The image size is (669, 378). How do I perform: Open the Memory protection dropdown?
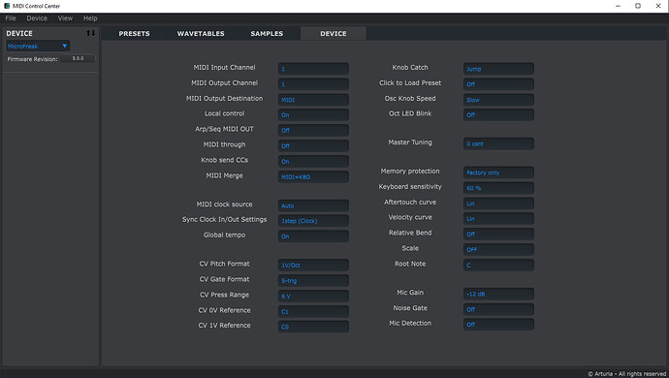498,173
